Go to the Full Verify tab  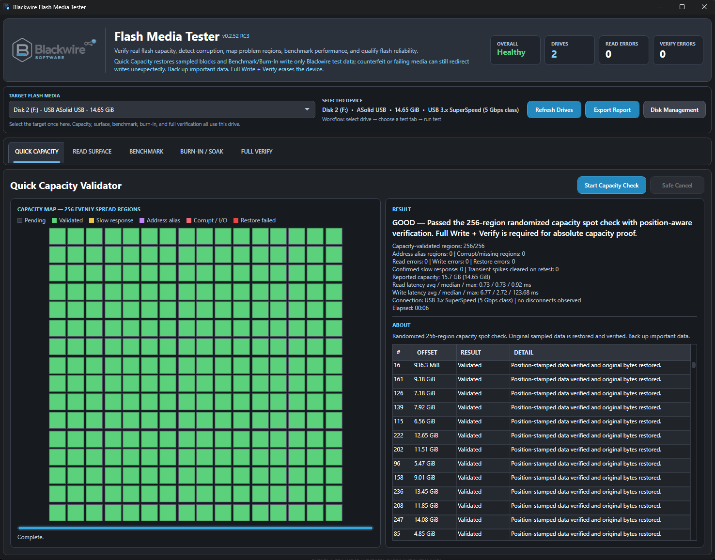click(x=257, y=152)
